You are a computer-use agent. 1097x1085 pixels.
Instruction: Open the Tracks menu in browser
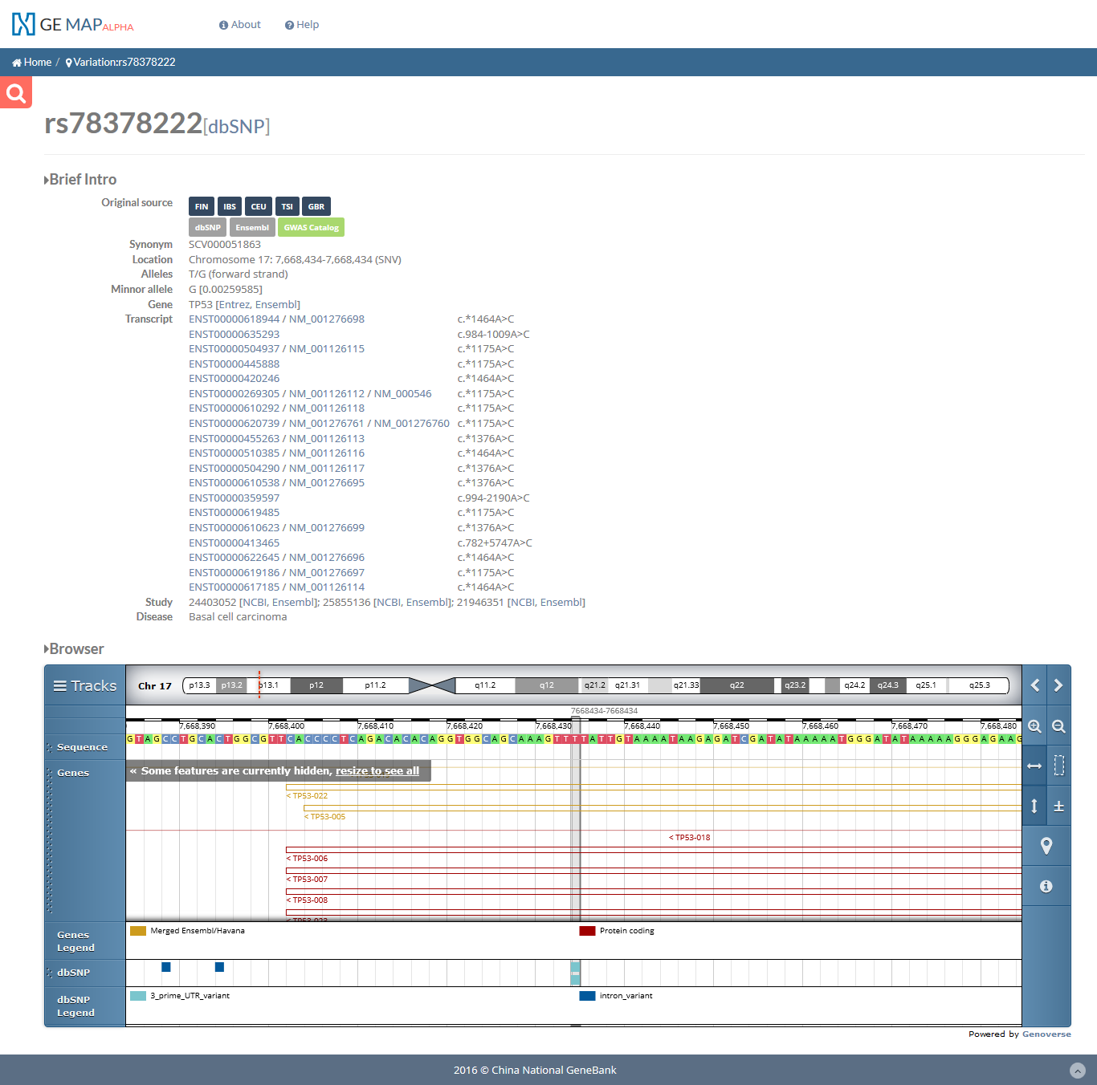click(x=85, y=685)
